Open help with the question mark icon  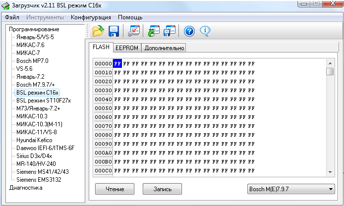[x=189, y=31]
